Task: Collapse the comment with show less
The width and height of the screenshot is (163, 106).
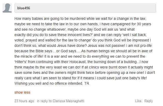Action: 22,93
